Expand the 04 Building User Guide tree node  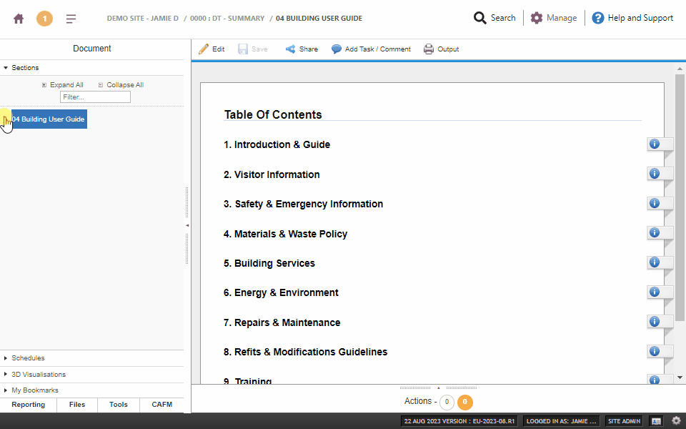click(5, 119)
